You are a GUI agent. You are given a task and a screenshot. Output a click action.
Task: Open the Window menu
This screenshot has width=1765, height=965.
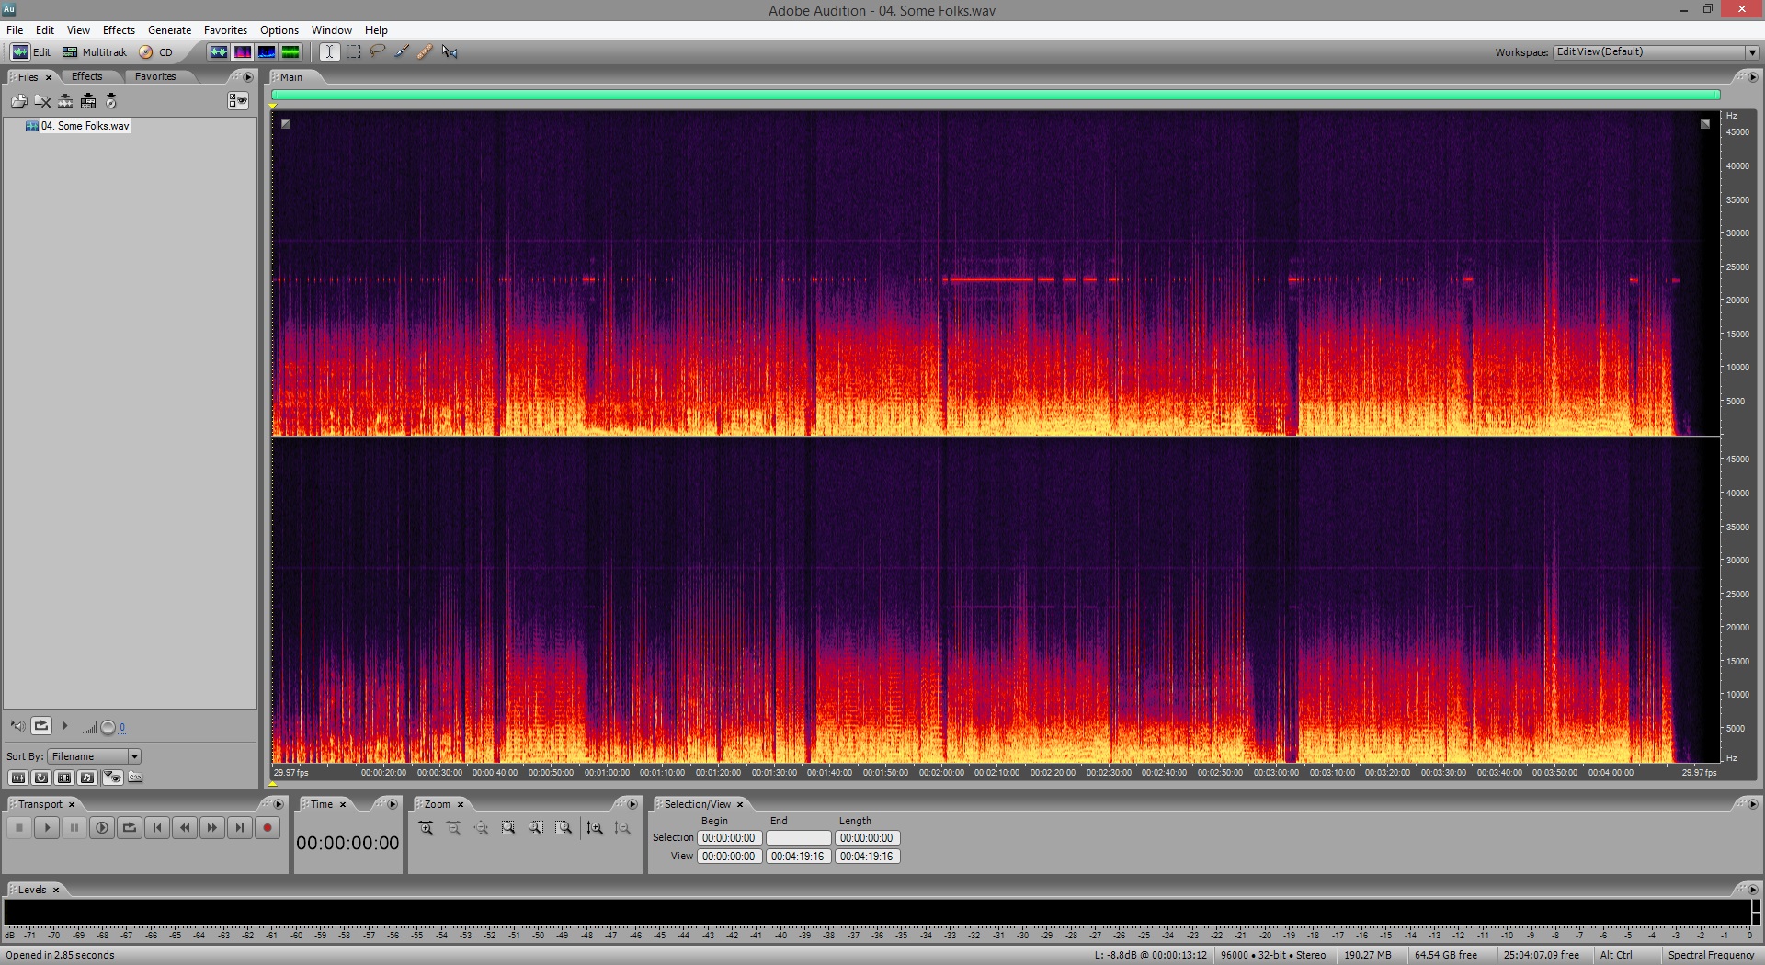(x=331, y=30)
